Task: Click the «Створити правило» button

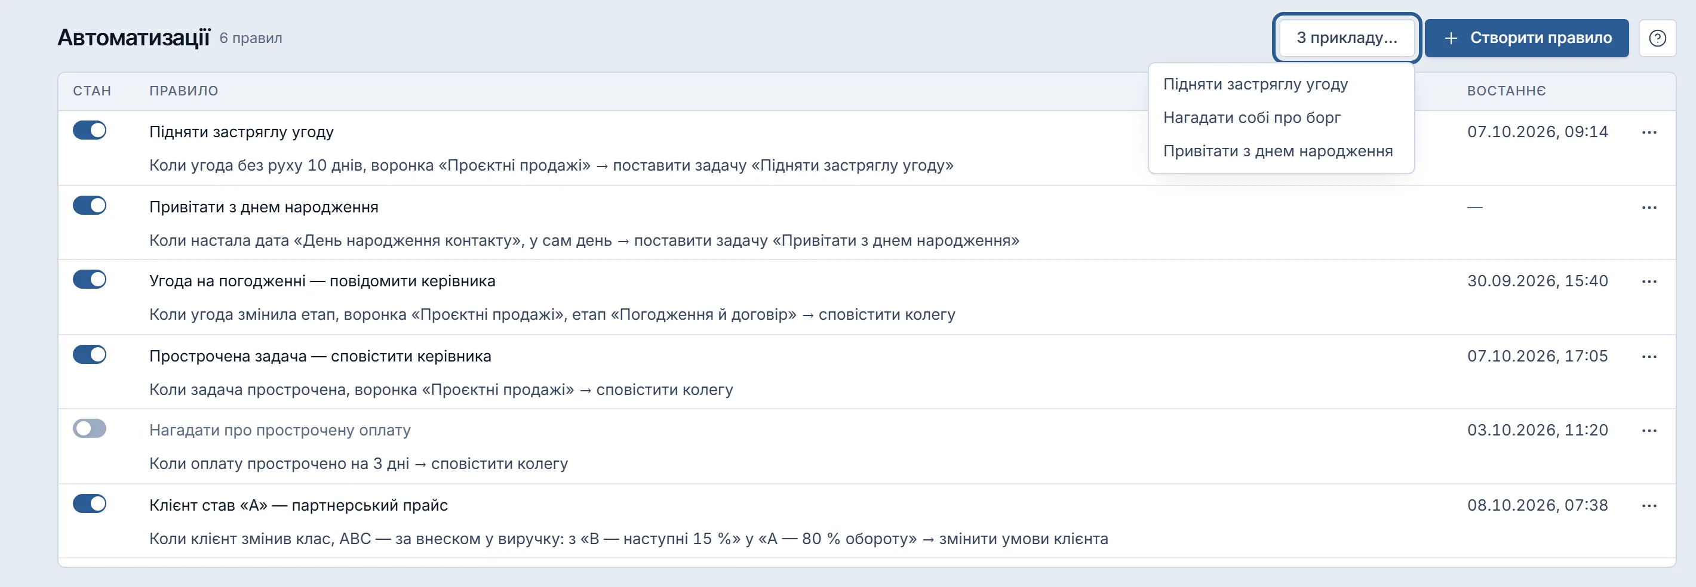Action: point(1526,38)
